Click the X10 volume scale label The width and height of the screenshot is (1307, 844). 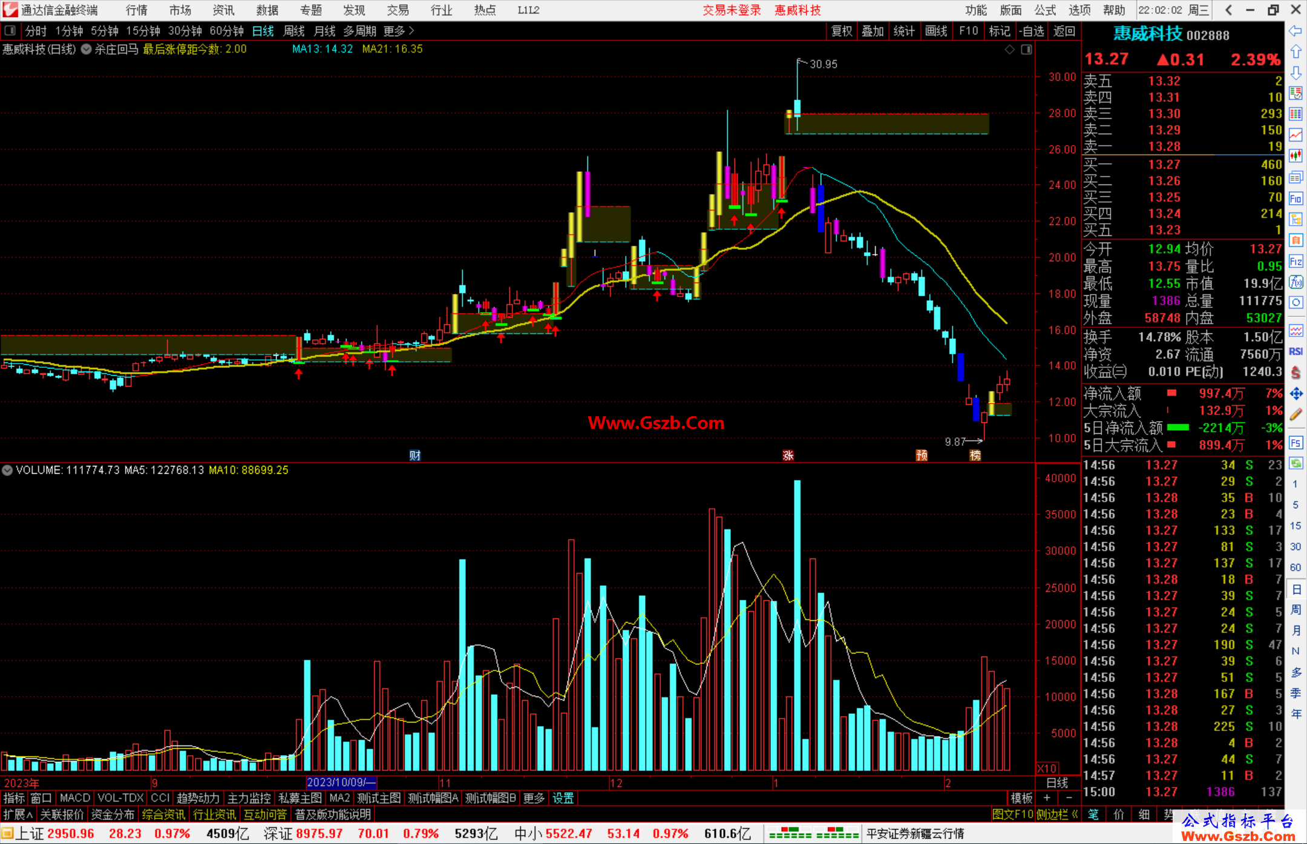tap(1047, 768)
